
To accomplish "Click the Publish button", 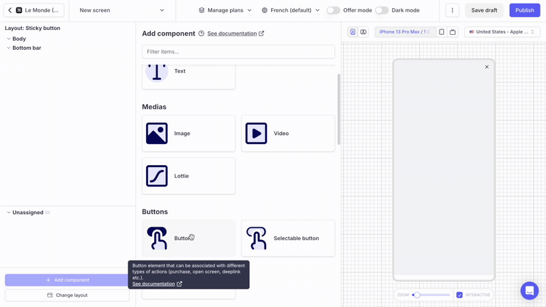I will (x=524, y=10).
